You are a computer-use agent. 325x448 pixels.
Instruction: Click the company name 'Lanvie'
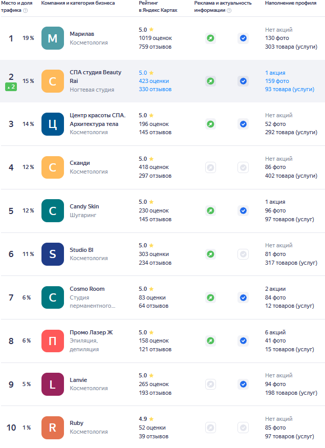[78, 380]
